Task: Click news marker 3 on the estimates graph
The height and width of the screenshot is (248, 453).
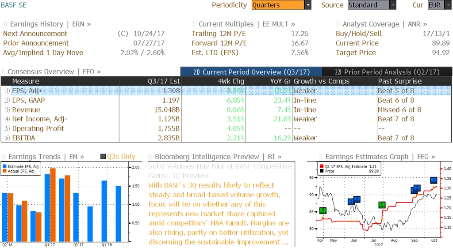Action: point(351,201)
